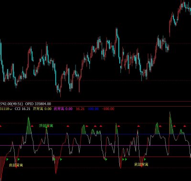Click the green 顶部背离 divergence label
191x181 pixels.
pos(46,126)
